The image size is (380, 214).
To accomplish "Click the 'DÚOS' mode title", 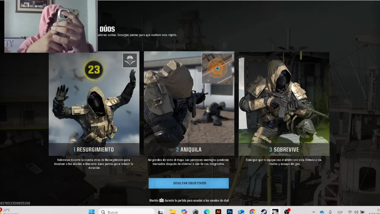I will click(x=107, y=29).
